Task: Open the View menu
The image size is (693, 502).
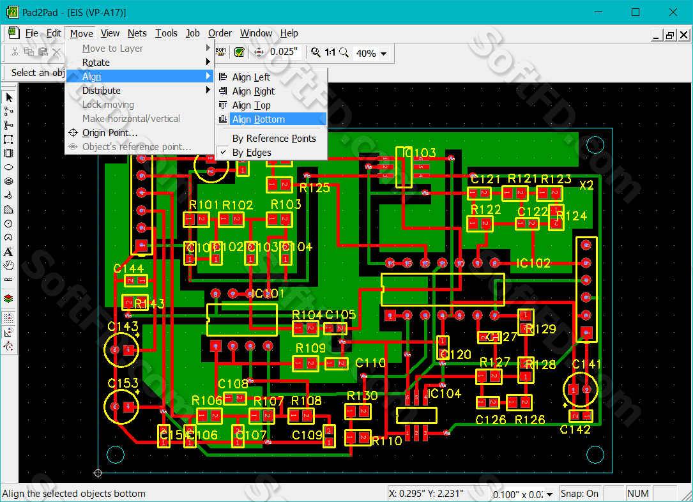Action: coord(110,33)
